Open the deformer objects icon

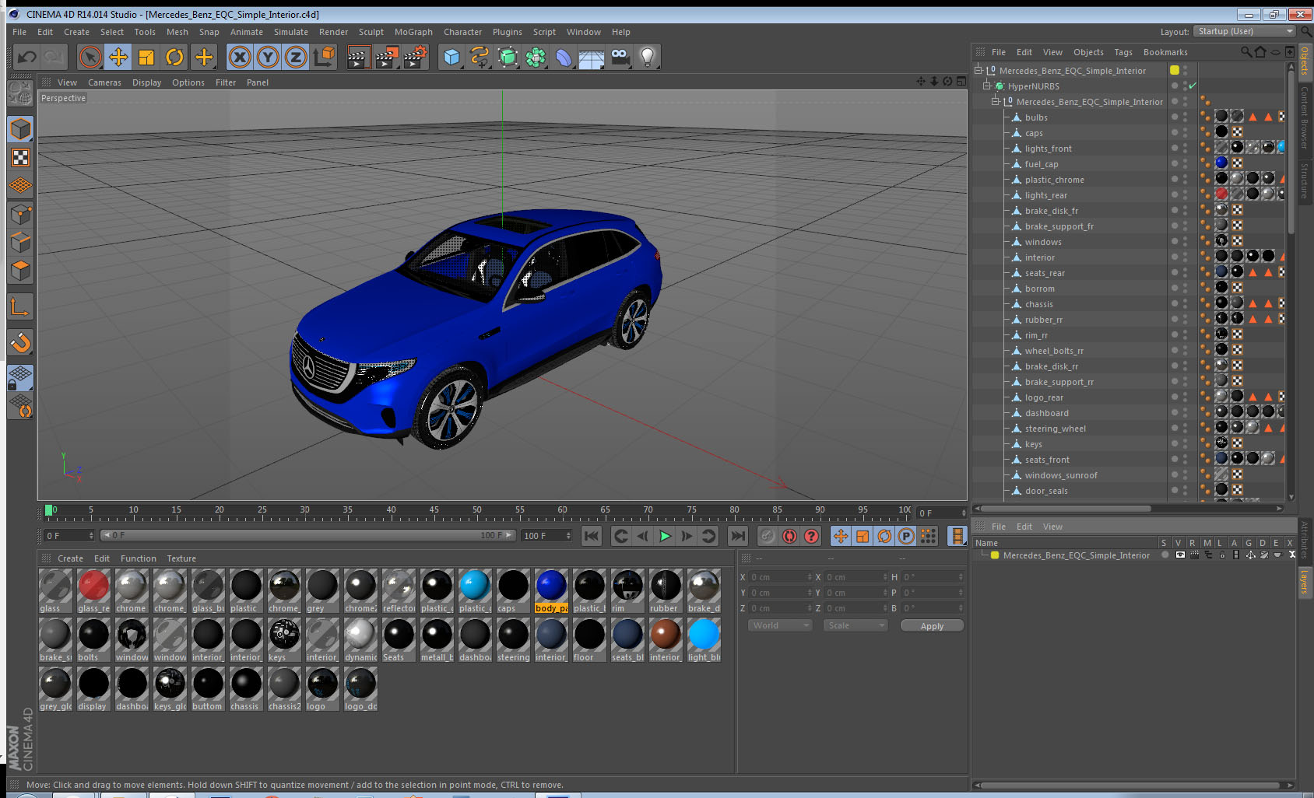pyautogui.click(x=564, y=57)
